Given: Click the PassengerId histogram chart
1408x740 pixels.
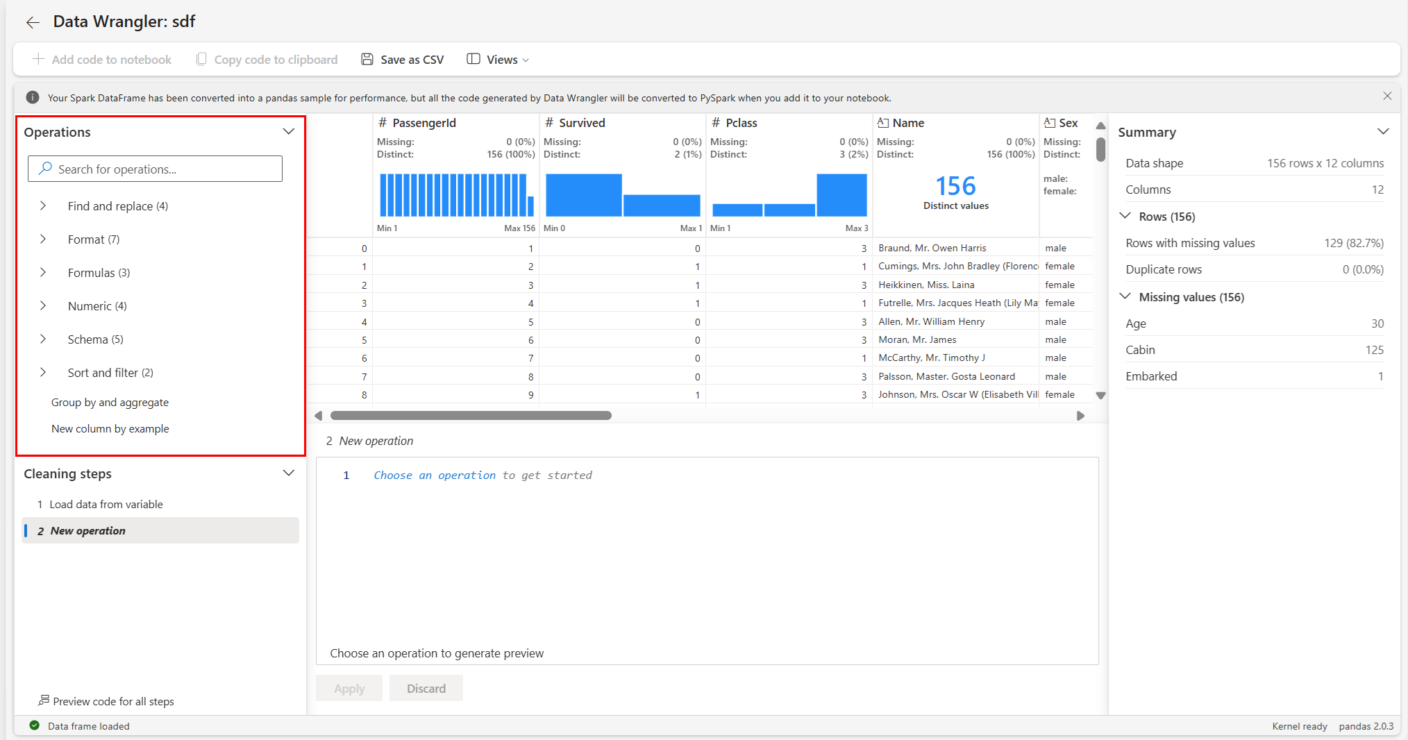Looking at the screenshot, I should [456, 195].
